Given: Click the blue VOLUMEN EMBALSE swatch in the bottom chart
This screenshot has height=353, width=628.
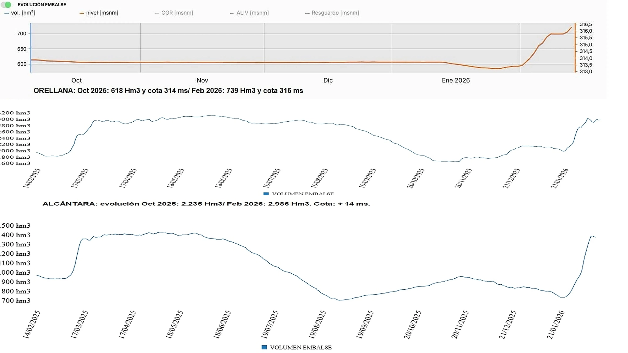Looking at the screenshot, I should pyautogui.click(x=264, y=347).
